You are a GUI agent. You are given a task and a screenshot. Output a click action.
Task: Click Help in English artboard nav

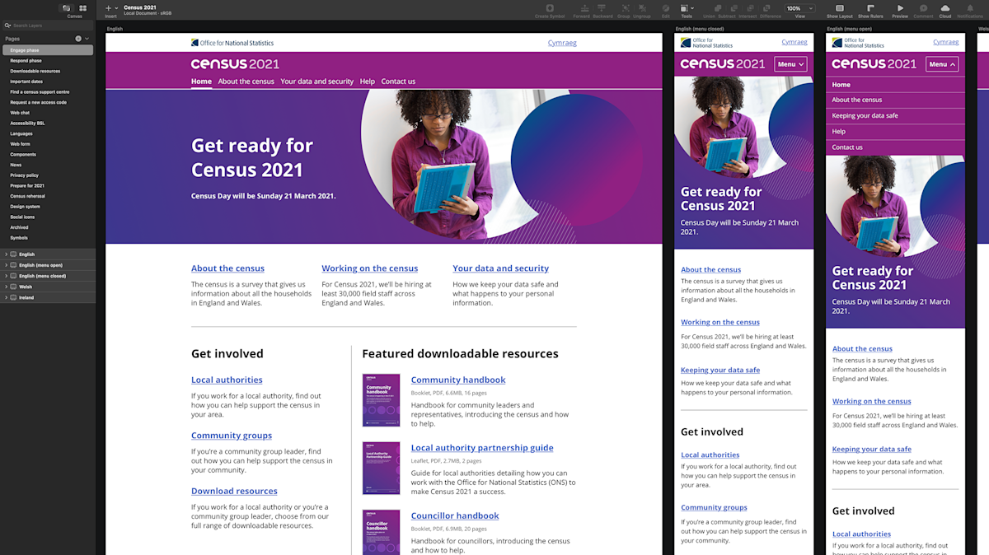[367, 82]
